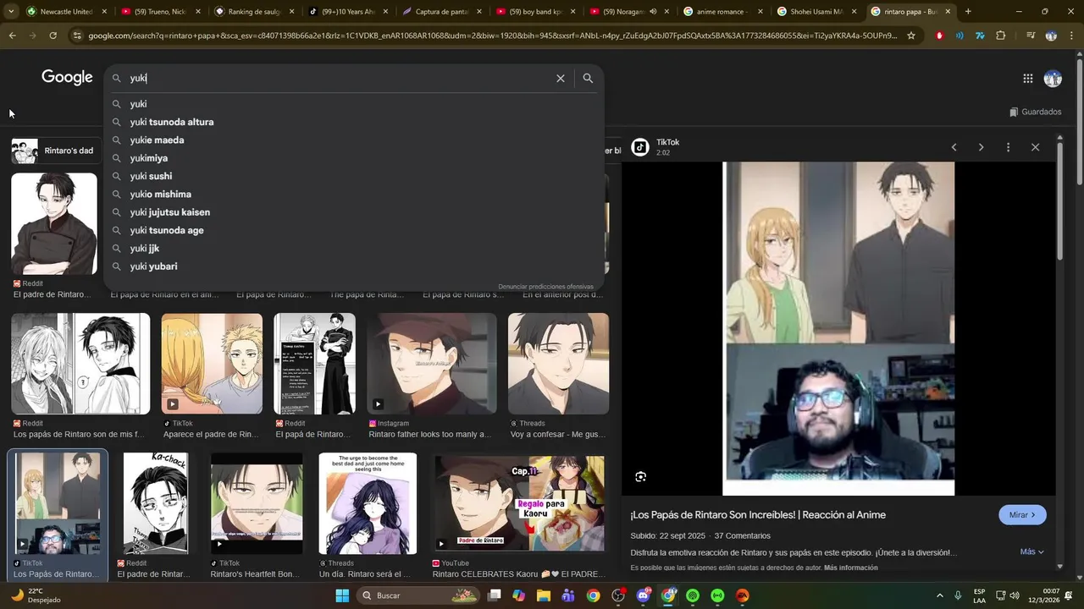The height and width of the screenshot is (609, 1084).
Task: Expand the Más description toggle
Action: [1031, 551]
